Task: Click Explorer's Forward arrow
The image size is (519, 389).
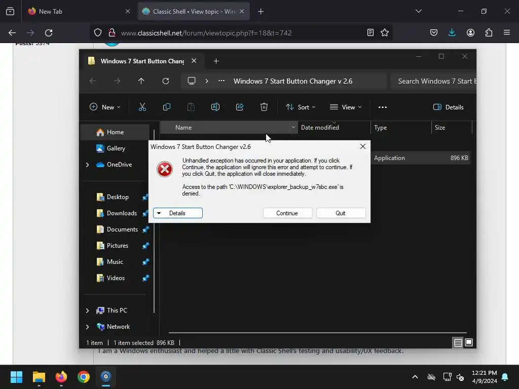Action: (x=117, y=81)
